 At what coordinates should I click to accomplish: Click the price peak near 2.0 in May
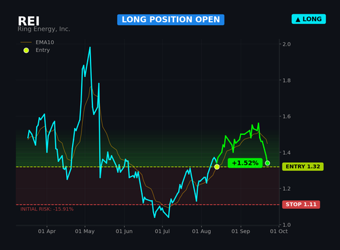click(x=90, y=48)
